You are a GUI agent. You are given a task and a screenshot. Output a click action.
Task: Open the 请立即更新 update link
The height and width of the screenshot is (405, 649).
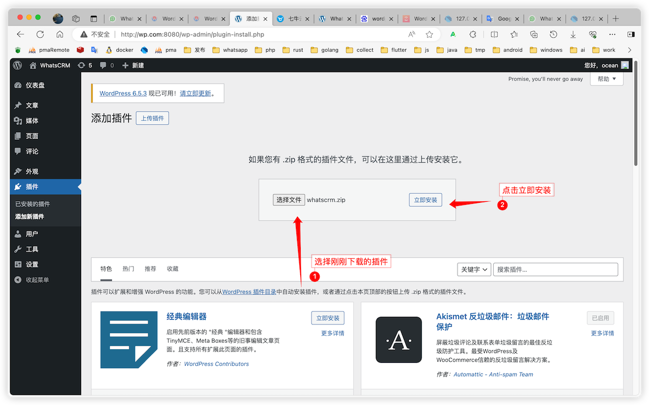tap(195, 93)
